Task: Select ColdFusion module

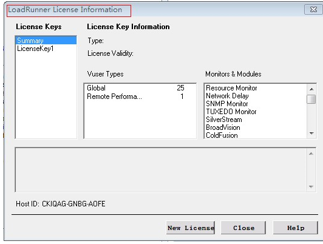Action: tap(222, 135)
